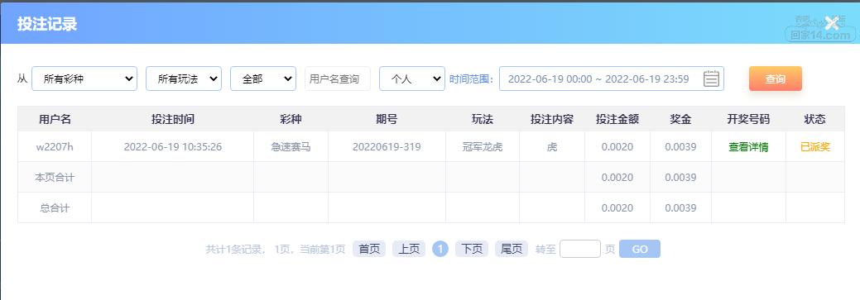The image size is (860, 300).
Task: Open the 所有玩法 dropdown
Action: click(x=184, y=79)
